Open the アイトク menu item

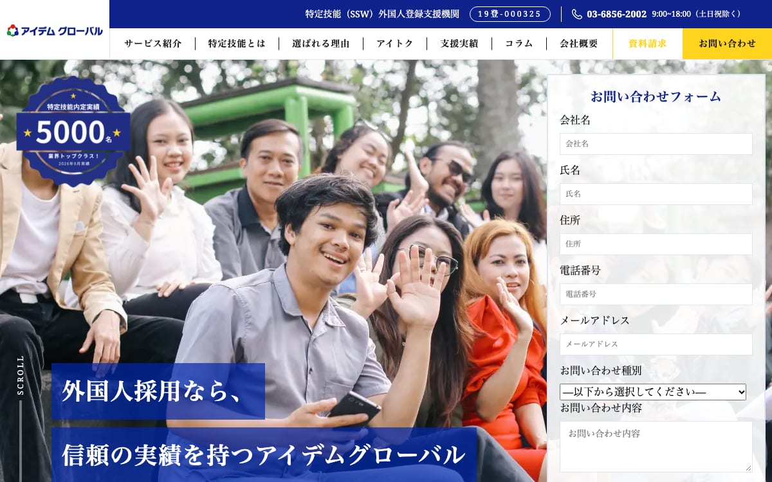point(395,44)
